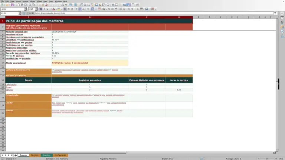
Task: Open the File menu
Action: coord(2,1)
